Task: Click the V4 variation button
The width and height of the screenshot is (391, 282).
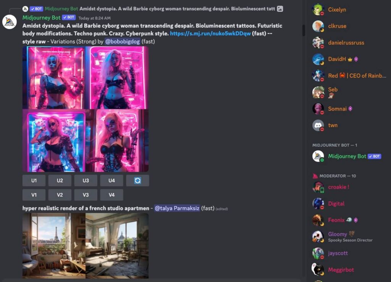Action: [x=111, y=195]
